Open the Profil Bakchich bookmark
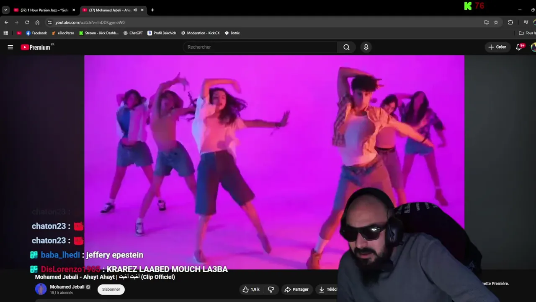 [162, 33]
